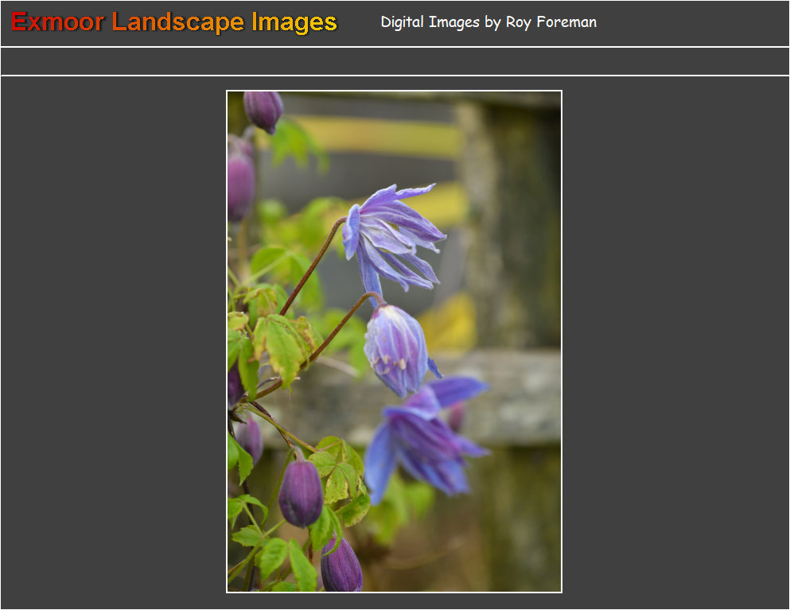
Task: Click the dark grey area right of photo
Action: [x=676, y=342]
